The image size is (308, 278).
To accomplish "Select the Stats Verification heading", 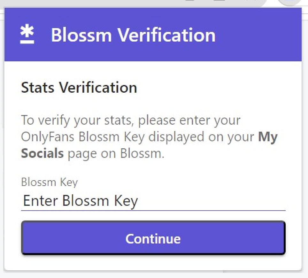I will 79,88.
